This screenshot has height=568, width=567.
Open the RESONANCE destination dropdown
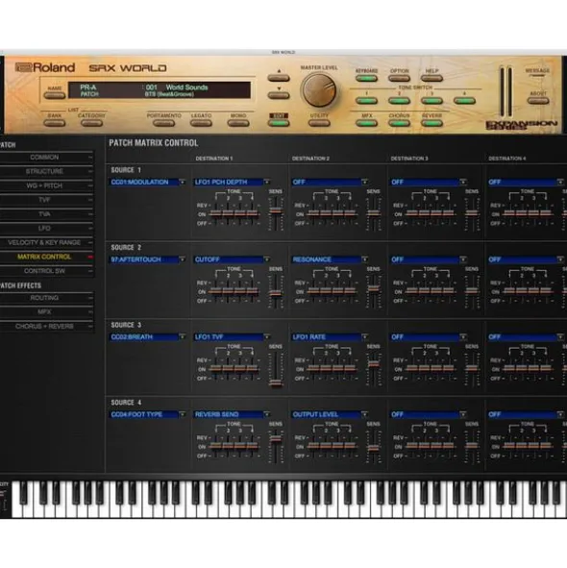point(330,259)
